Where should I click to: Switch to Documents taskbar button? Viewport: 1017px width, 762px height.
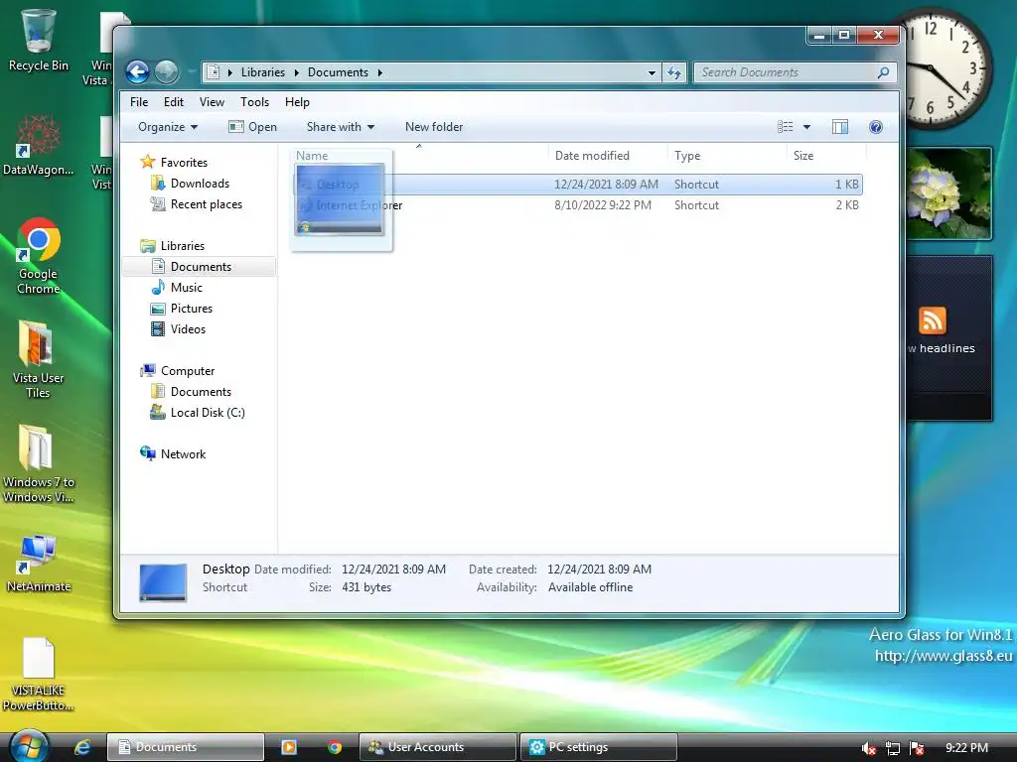[x=186, y=747]
